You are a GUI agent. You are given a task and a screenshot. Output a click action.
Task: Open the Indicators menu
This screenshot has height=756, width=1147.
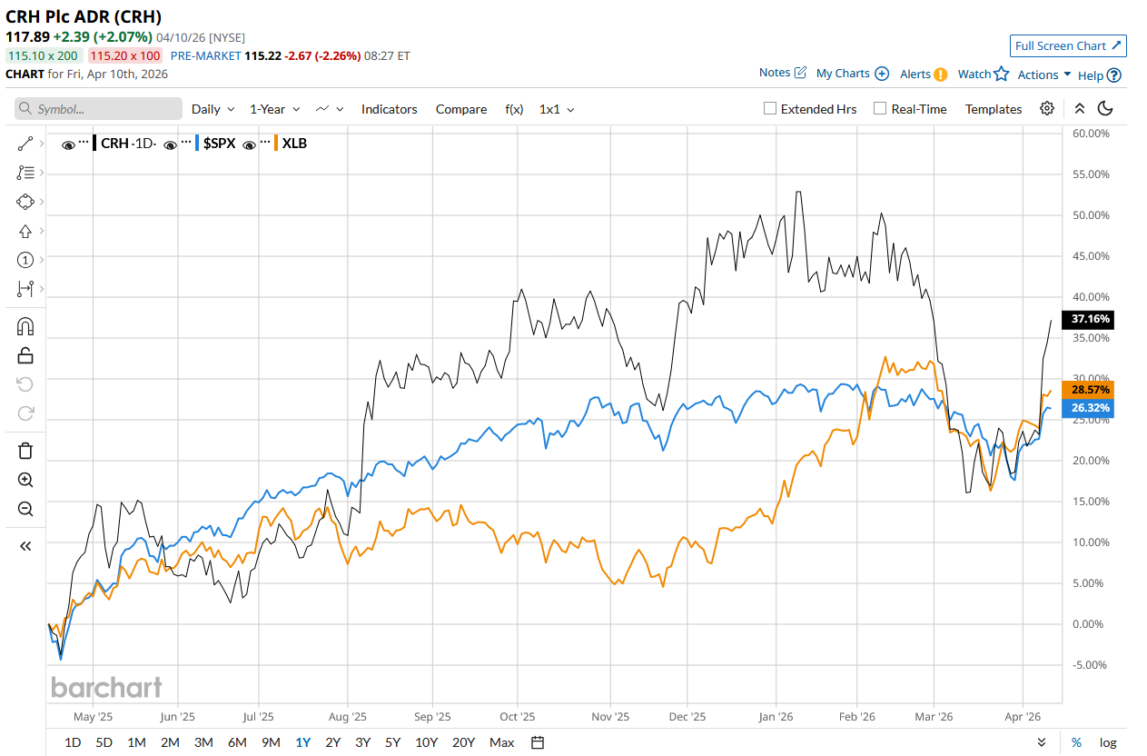coord(389,109)
